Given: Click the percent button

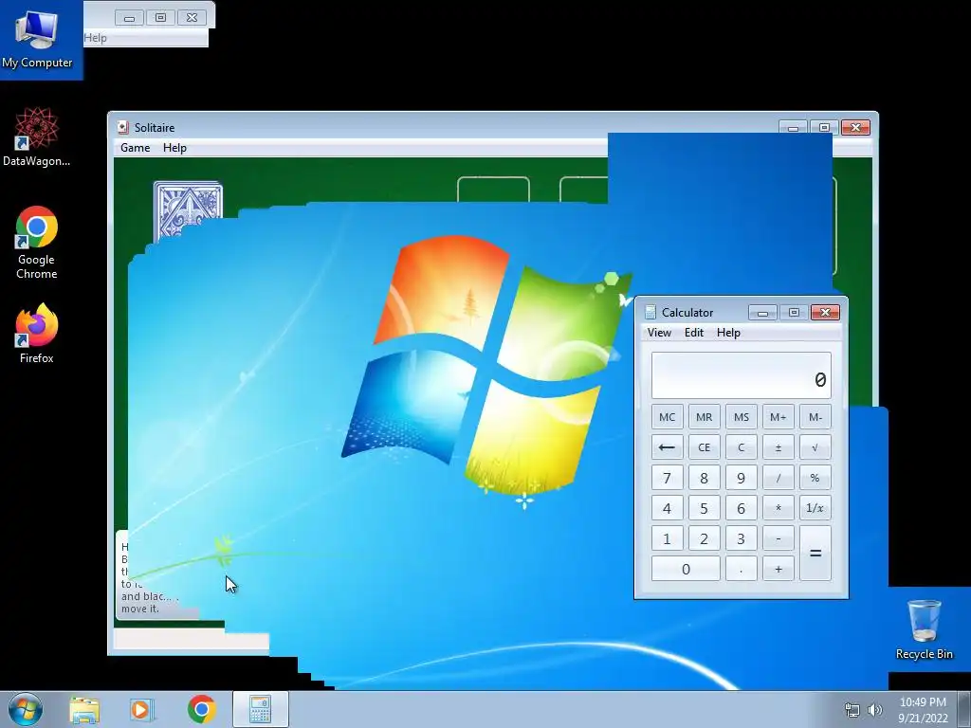Looking at the screenshot, I should coord(815,478).
